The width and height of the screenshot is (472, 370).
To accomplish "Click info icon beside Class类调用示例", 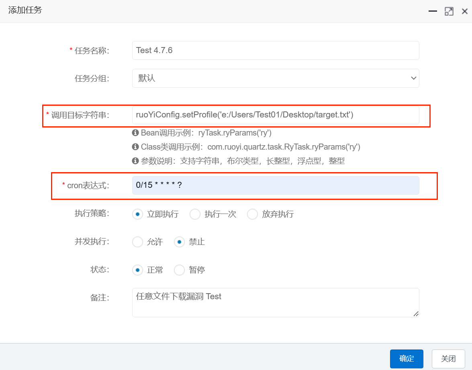I will 135,147.
